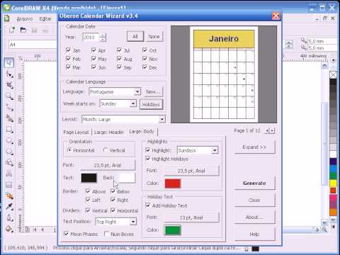Image resolution: width=340 pixels, height=255 pixels.
Task: Toggle the Aug month checkbox
Action: pos(119,59)
